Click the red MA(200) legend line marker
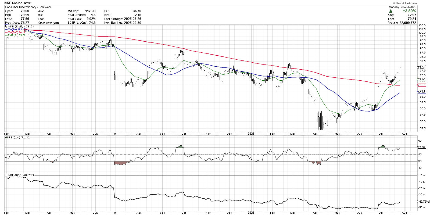 [6, 33]
